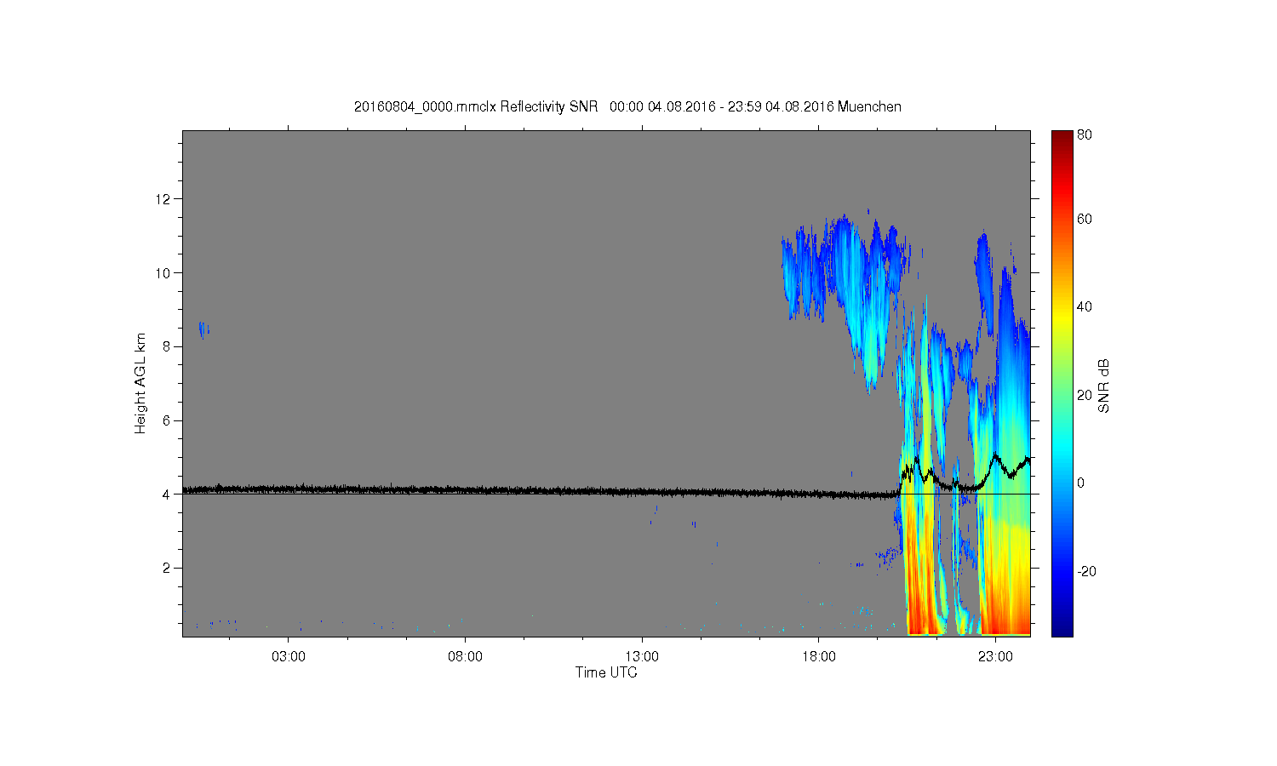Click the colorbar value 80
This screenshot has width=1277, height=766.
point(1085,134)
